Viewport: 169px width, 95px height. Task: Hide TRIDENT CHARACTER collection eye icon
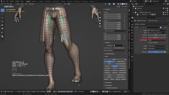point(165,12)
